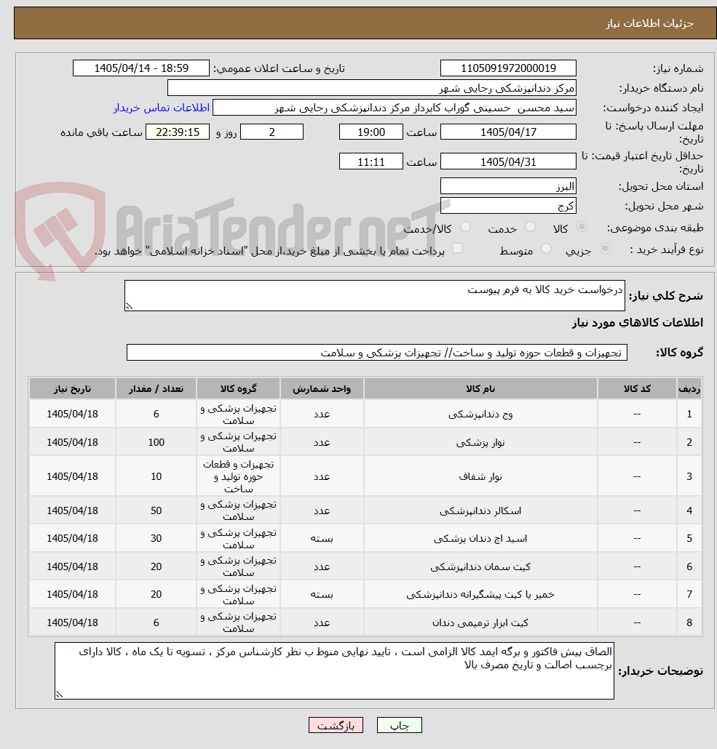Click the deadline time field 19:00
Image resolution: width=717 pixels, height=749 pixels.
(371, 132)
